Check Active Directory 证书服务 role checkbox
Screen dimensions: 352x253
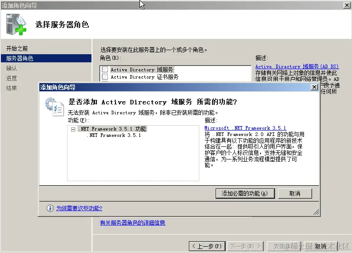pyautogui.click(x=105, y=77)
